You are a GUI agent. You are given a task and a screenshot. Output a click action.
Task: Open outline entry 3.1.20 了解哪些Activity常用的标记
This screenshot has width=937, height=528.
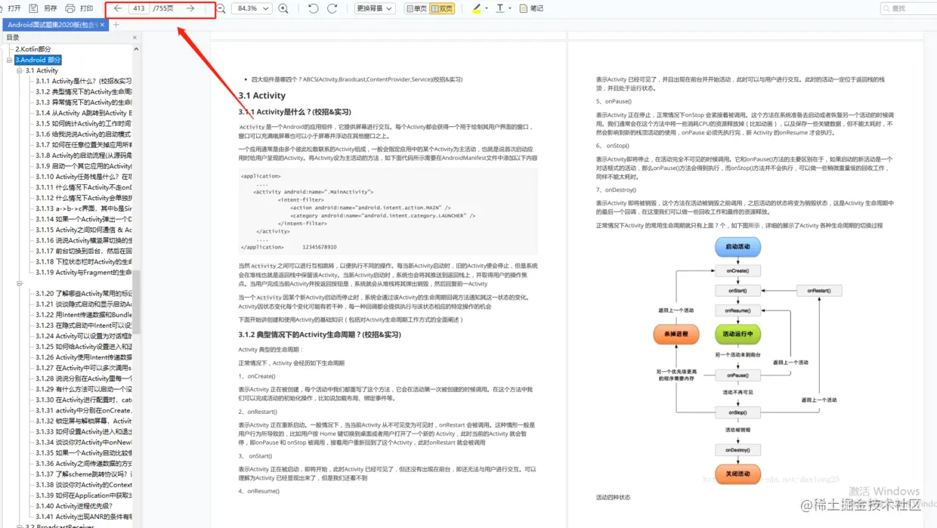coord(83,293)
